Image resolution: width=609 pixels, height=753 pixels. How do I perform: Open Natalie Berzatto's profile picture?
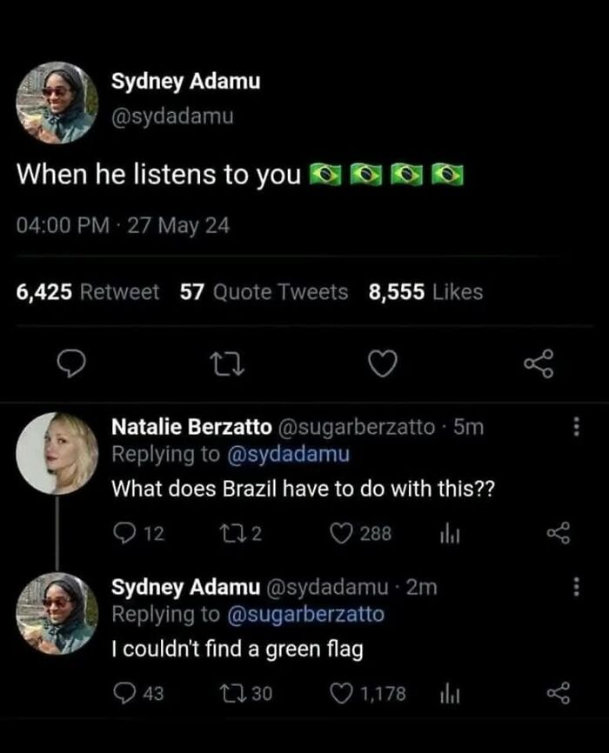coord(57,453)
